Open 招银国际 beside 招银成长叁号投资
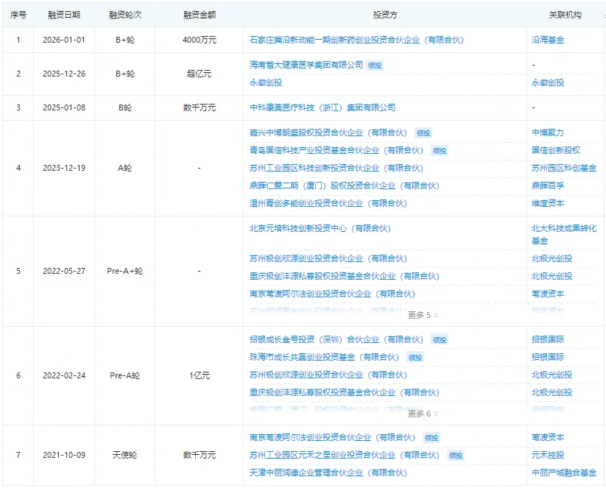The height and width of the screenshot is (488, 606). (548, 339)
